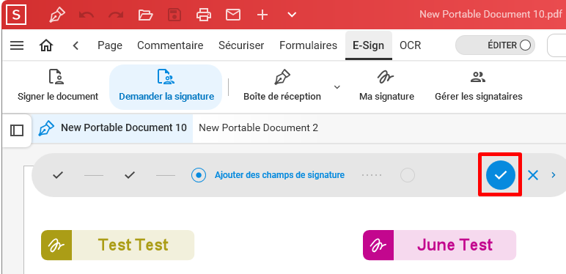This screenshot has height=274, width=566.
Task: Open the New Portable Document 2 tab
Action: point(259,128)
